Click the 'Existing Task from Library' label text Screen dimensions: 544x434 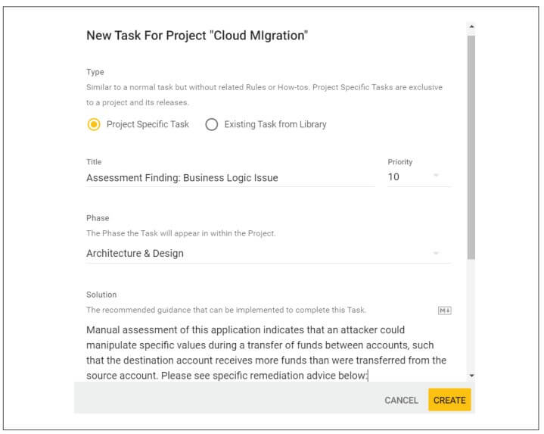point(275,124)
